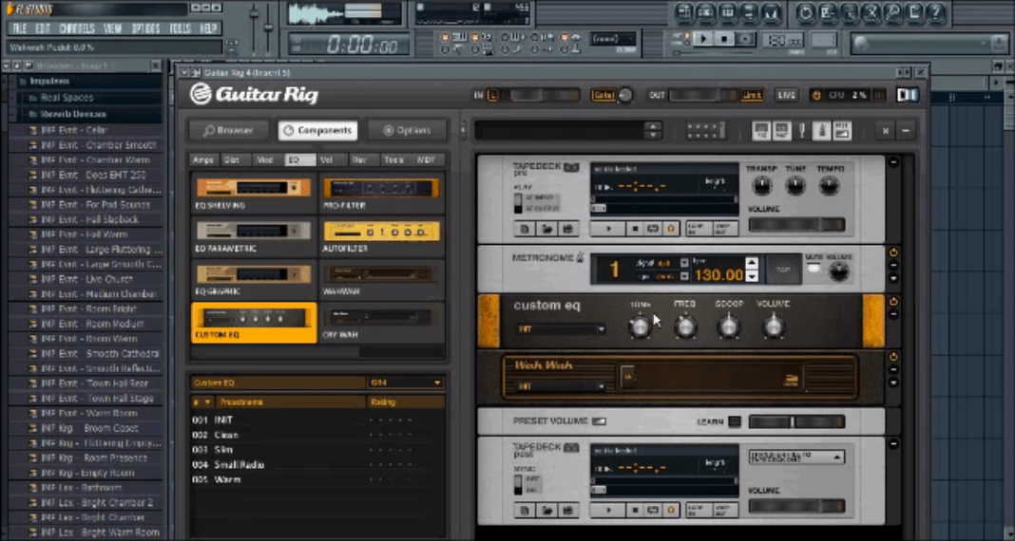Stop playback in Tapedeck pre
This screenshot has height=541, width=1015.
[636, 228]
